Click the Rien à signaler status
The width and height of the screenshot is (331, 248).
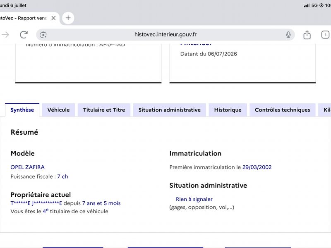click(194, 199)
